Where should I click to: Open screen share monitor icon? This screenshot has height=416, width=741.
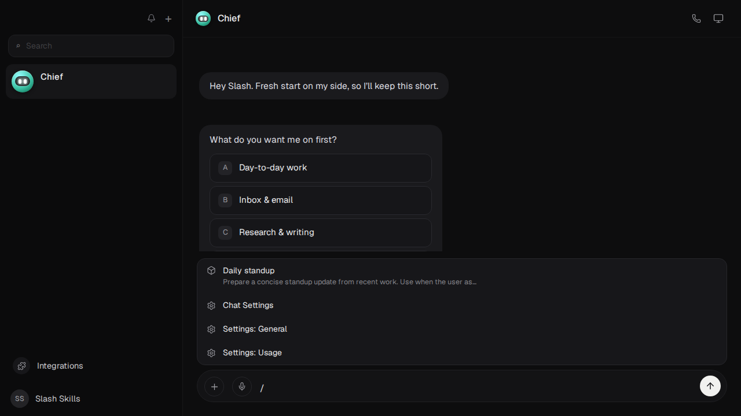coord(718,18)
